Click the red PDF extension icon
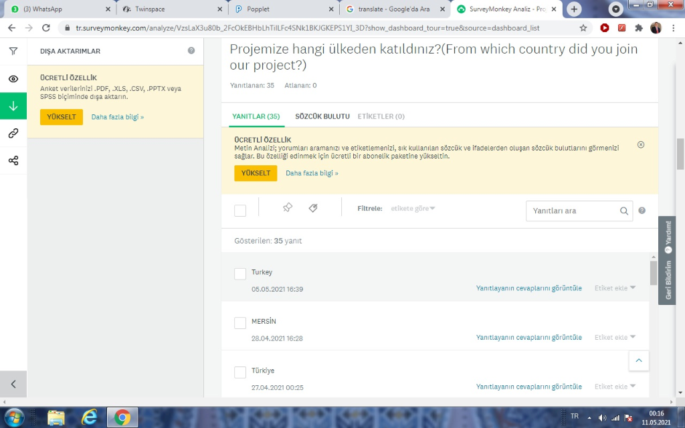Viewport: 685px width, 428px height. [621, 28]
